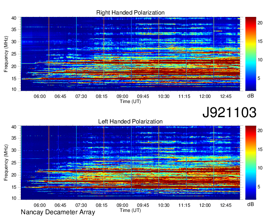Click the 20 value on upper color bar
Viewport: 267px width, 217px height.
coord(260,23)
